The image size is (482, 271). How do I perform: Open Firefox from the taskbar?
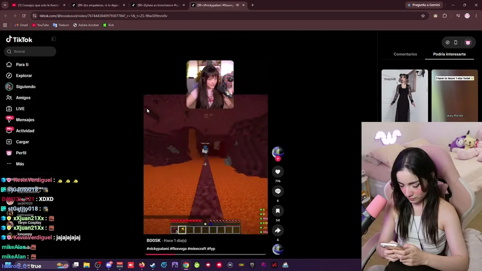tap(142, 265)
